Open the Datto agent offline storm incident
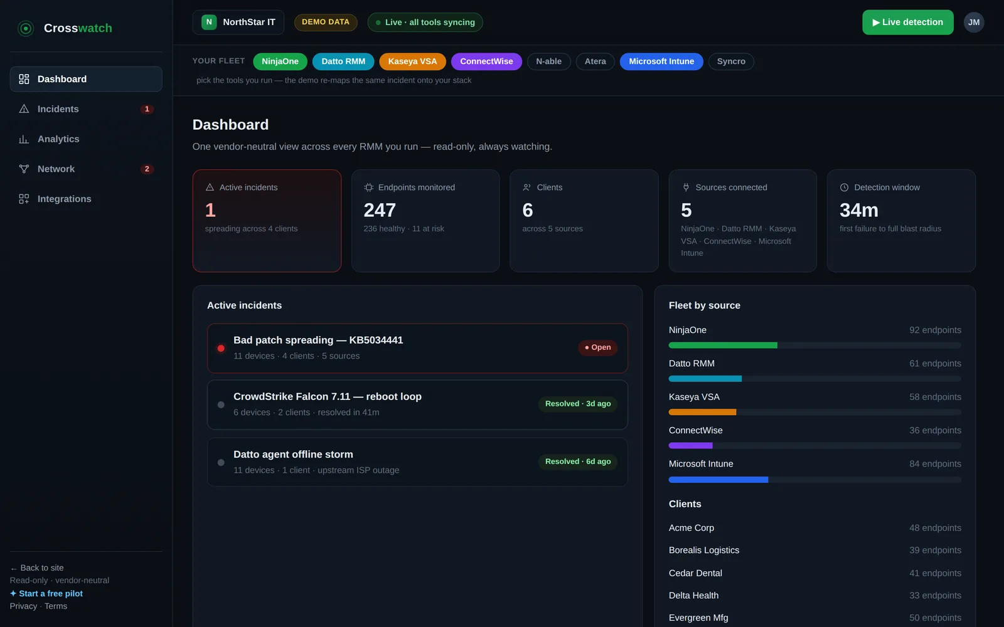 click(x=417, y=462)
